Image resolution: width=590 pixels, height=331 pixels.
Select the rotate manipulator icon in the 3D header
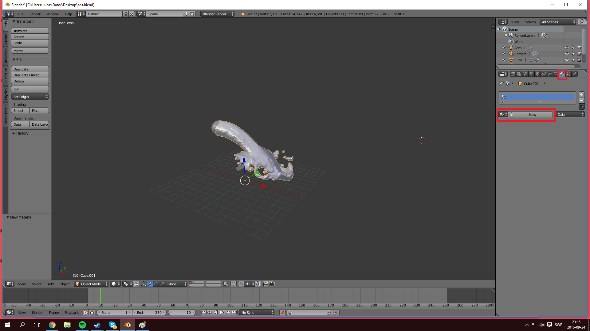pyautogui.click(x=156, y=284)
